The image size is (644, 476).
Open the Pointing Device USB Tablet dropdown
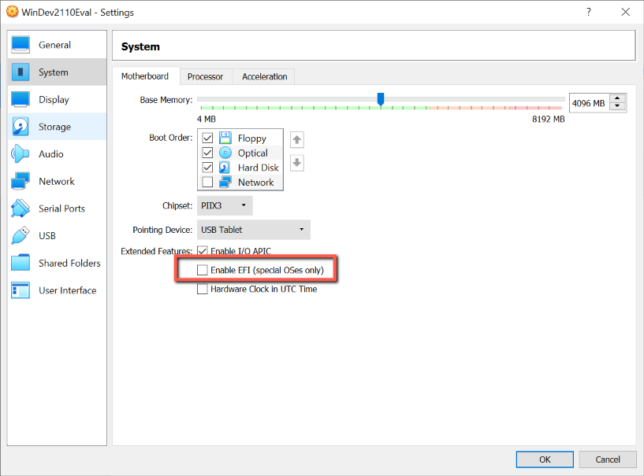coord(253,230)
